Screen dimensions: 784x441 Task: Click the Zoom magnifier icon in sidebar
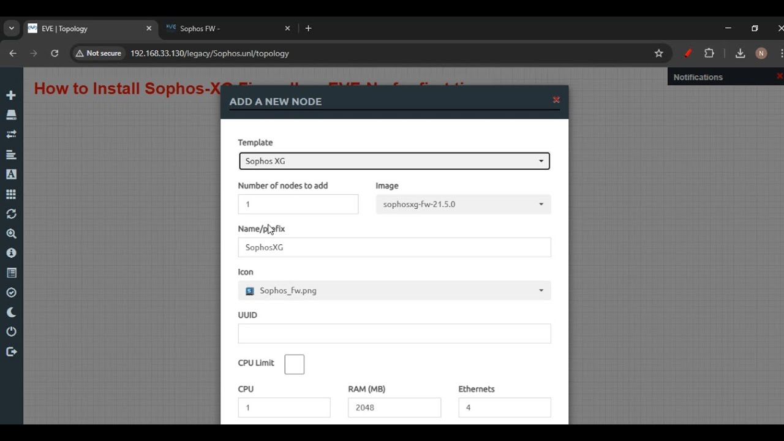(x=11, y=233)
